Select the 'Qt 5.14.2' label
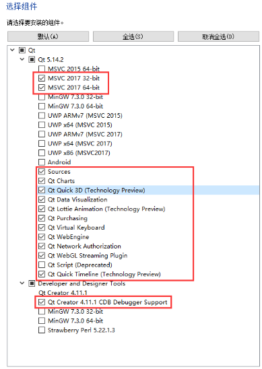The width and height of the screenshot is (262, 369). pyautogui.click(x=51, y=59)
